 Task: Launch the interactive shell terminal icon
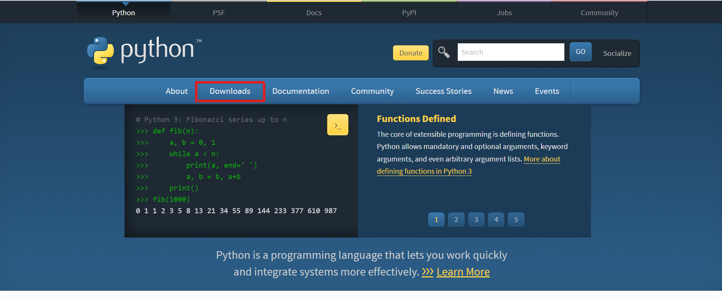click(x=337, y=125)
